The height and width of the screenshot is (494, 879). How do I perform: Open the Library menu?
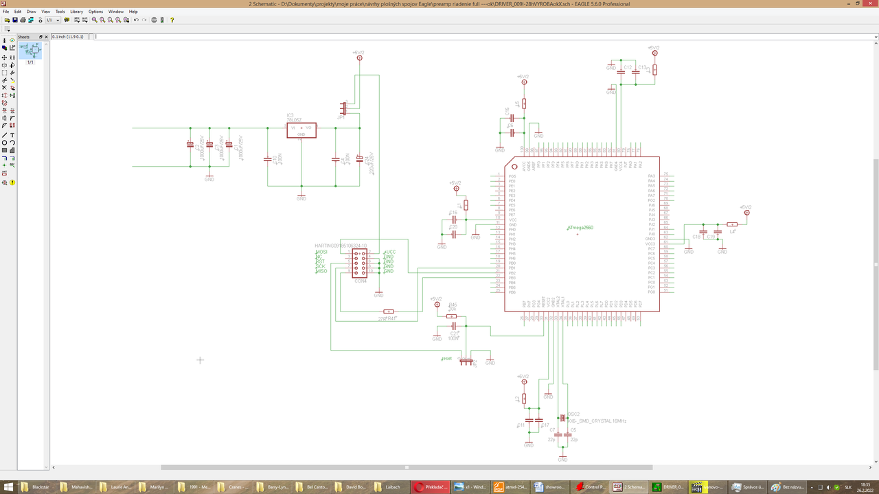[76, 12]
